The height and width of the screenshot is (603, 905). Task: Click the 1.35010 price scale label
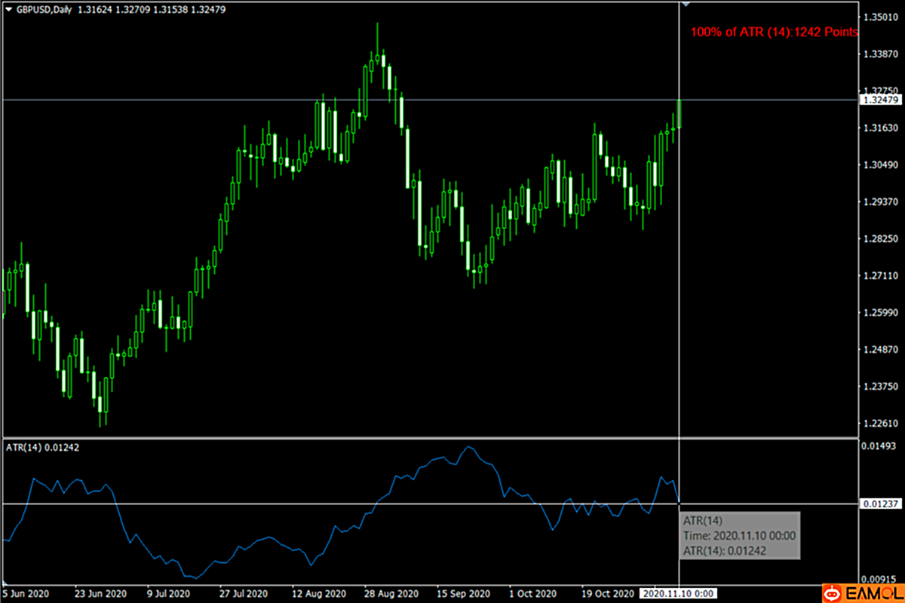882,17
